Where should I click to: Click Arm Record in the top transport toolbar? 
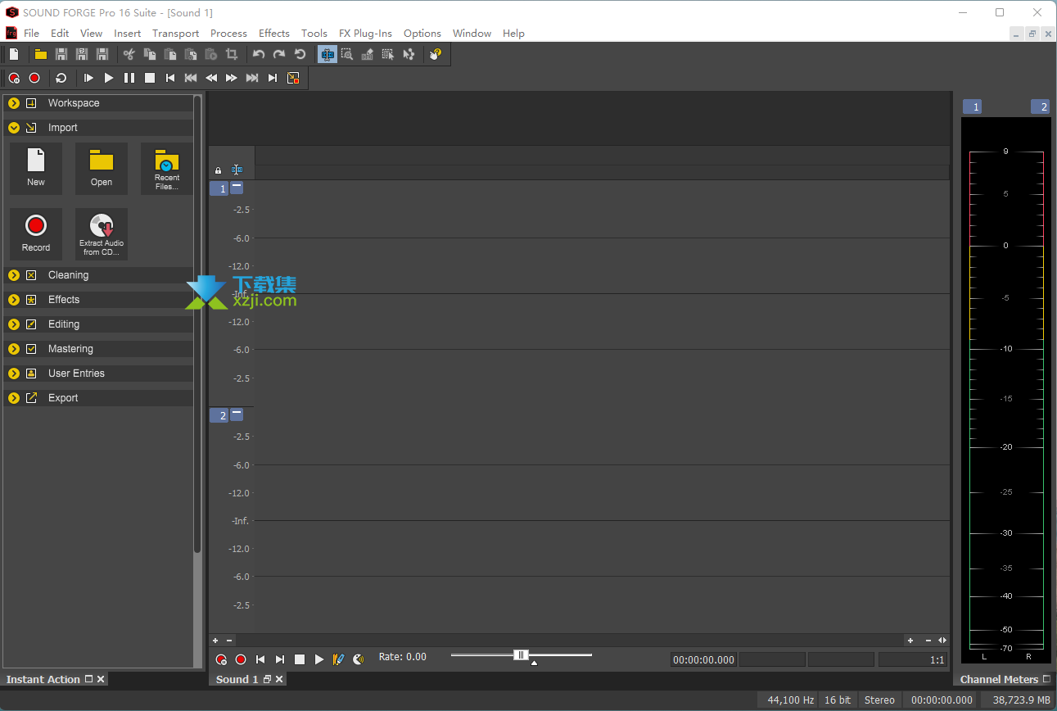[x=14, y=78]
